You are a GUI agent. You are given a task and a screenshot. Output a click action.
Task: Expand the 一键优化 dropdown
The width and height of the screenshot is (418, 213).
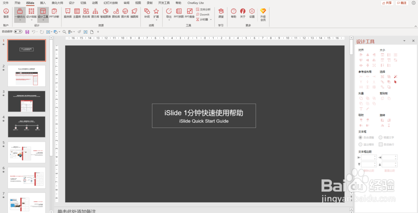point(20,20)
